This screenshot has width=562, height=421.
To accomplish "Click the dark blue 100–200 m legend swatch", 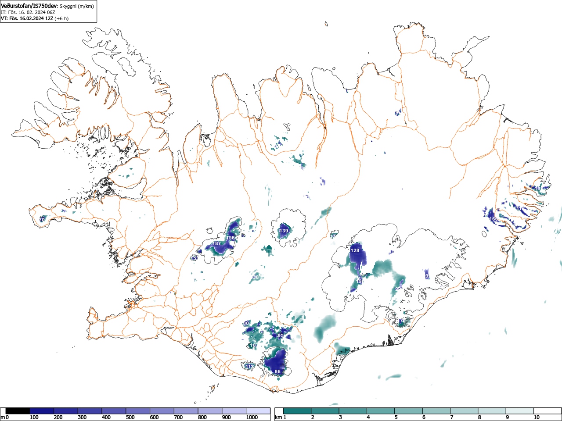I will [x=42, y=411].
